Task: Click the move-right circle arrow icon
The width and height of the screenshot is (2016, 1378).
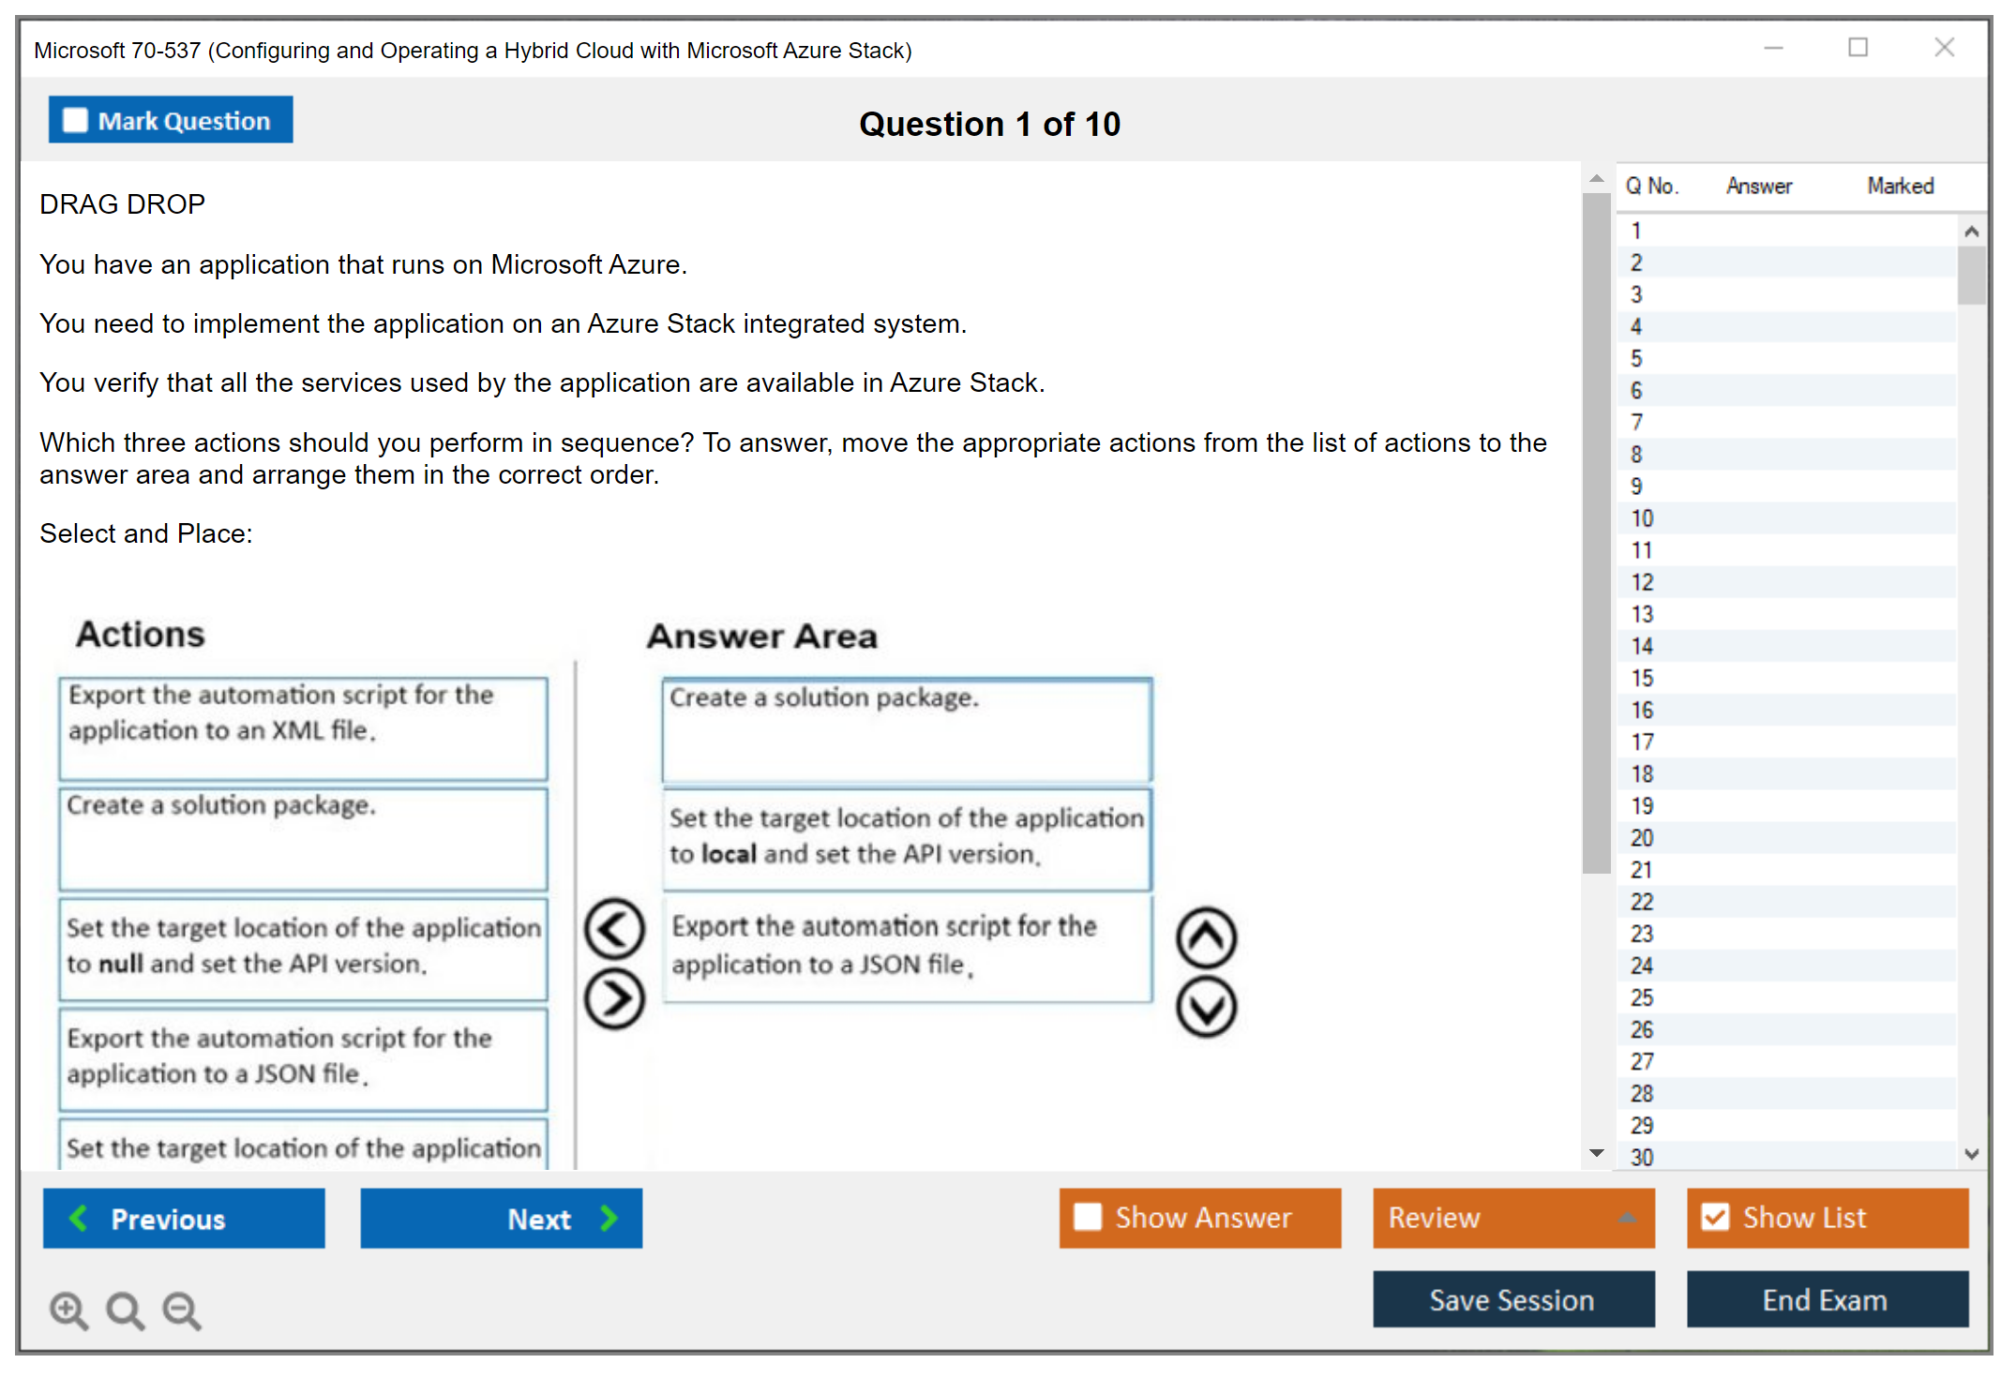Action: point(614,999)
